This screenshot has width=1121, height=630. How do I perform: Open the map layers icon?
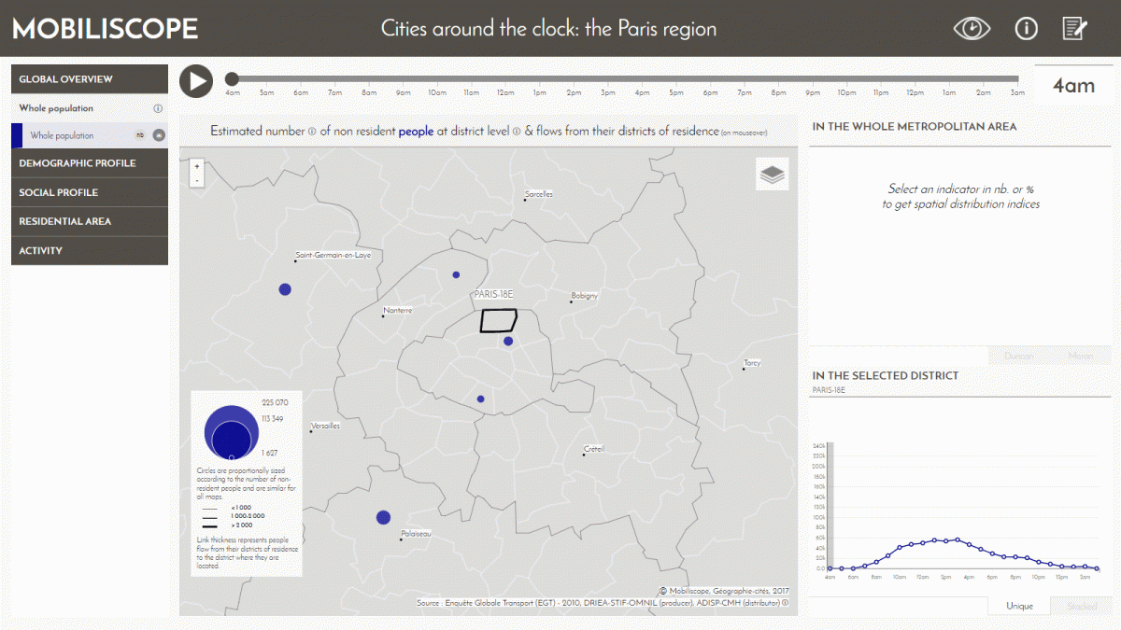(x=773, y=175)
